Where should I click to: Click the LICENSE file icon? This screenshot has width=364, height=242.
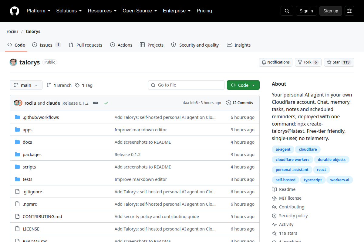click(17, 229)
